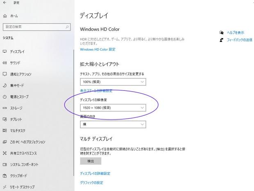Click the Power & sleep (電源とスリープ) icon

pyautogui.click(x=5, y=97)
